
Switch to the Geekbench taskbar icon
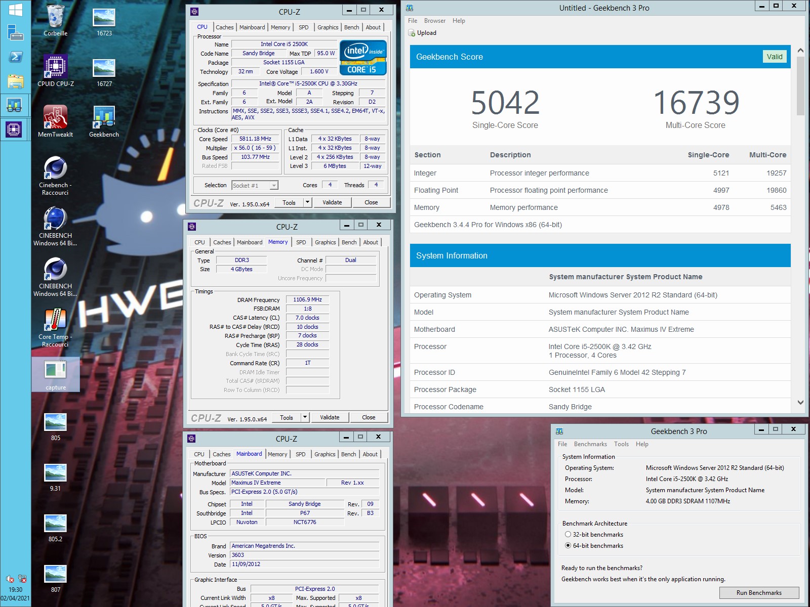(15, 105)
